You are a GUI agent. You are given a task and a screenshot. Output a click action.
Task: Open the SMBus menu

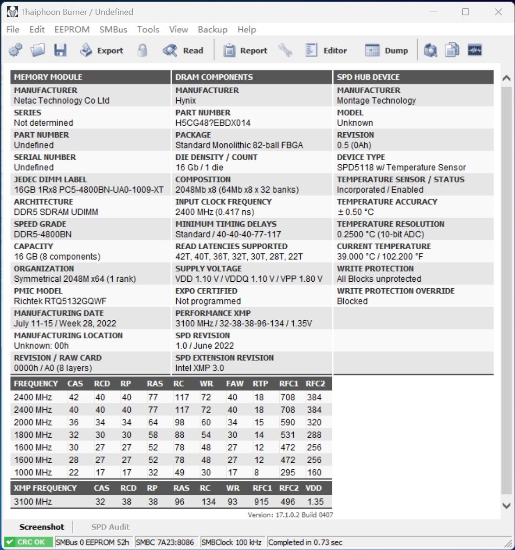coord(113,29)
